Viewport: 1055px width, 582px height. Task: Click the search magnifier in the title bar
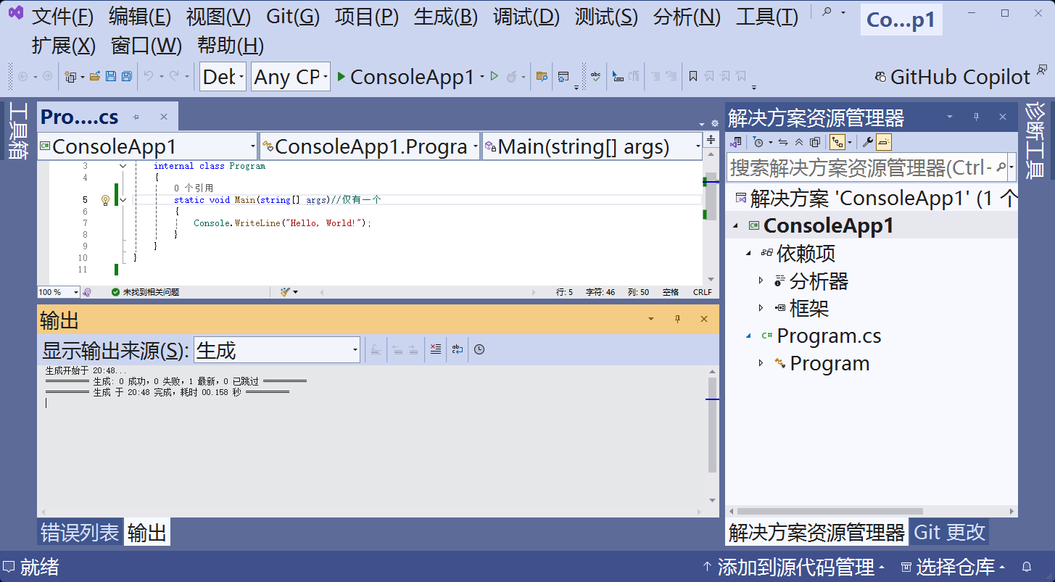pos(827,12)
